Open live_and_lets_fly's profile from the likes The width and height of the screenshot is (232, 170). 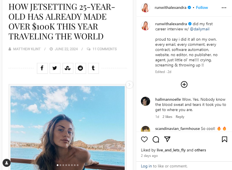pos(171,150)
